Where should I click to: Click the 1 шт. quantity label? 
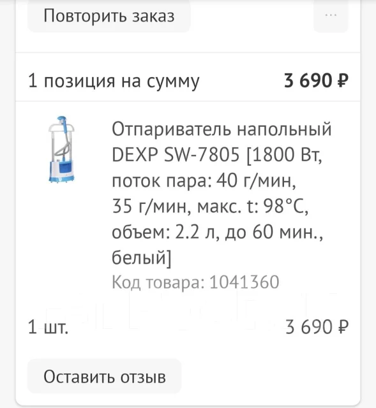point(48,327)
